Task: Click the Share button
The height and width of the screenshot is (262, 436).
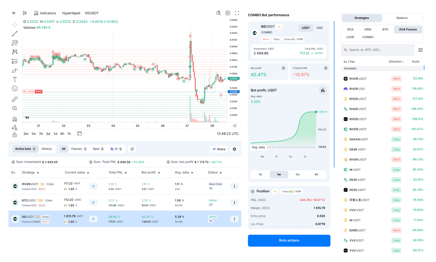Action: click(x=219, y=149)
